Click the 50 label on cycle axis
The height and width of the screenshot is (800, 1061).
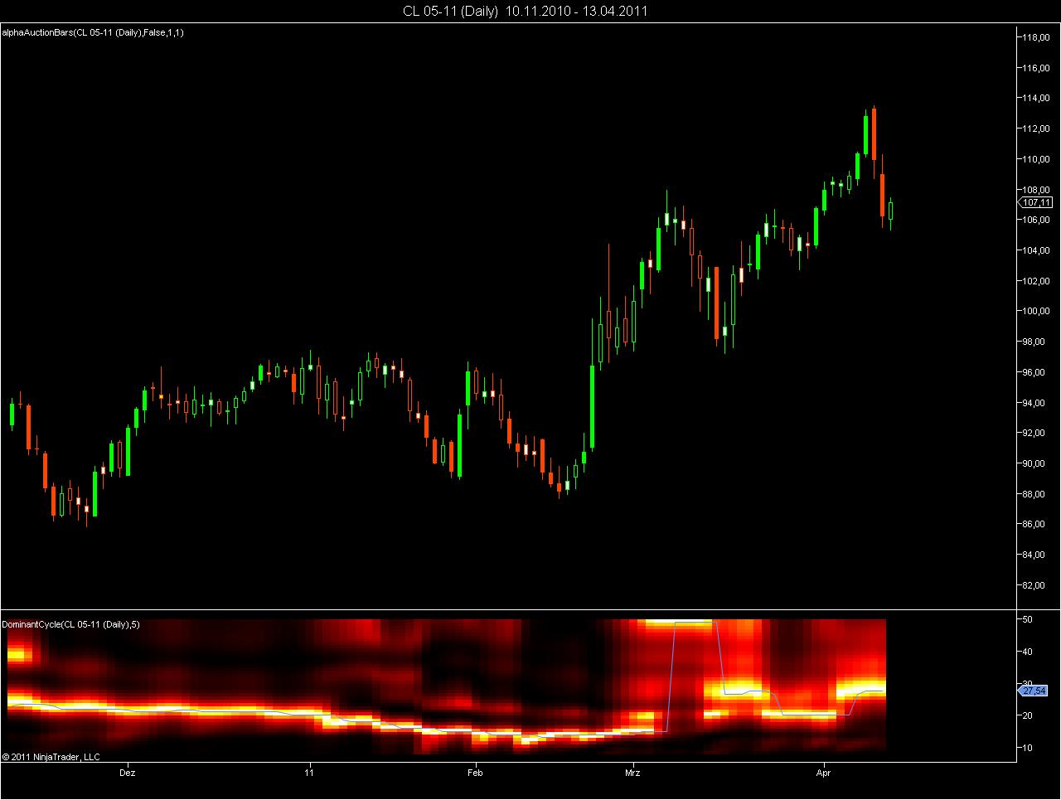[x=1027, y=619]
